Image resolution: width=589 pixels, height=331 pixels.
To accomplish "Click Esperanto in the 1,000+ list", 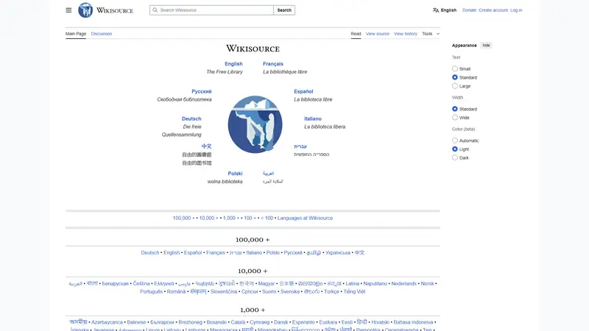I will (303, 322).
